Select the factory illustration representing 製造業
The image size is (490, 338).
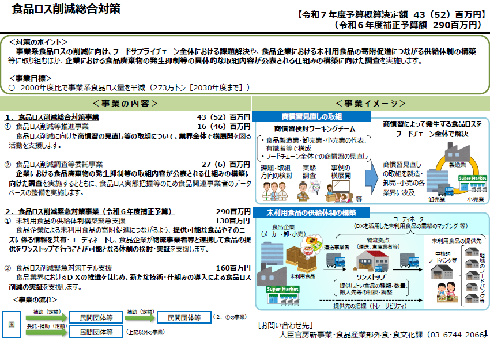458,151
